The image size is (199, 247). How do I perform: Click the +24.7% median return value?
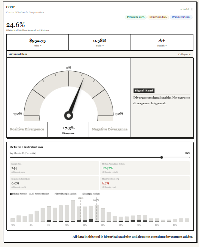107,168
